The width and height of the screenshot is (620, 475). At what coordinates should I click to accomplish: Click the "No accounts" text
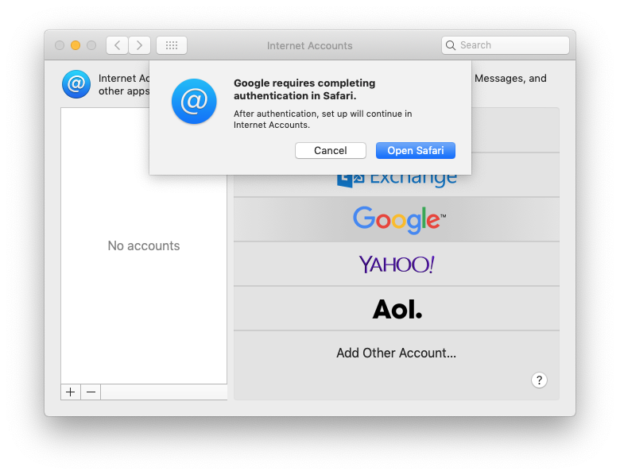tap(144, 245)
